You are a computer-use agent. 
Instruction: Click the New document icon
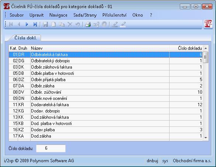click(x=53, y=25)
